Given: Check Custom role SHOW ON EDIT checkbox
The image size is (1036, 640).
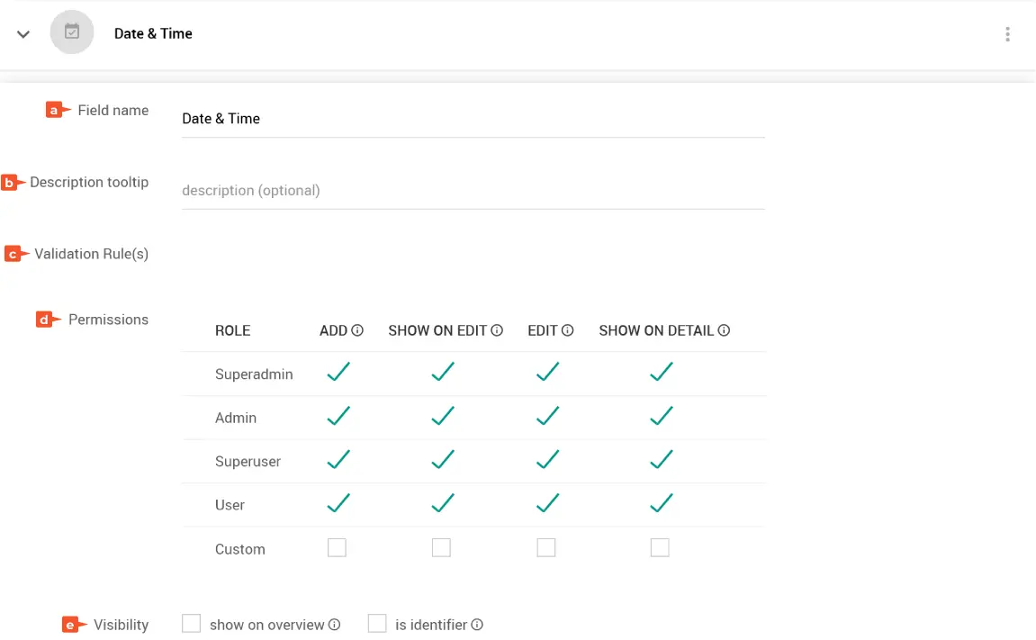Looking at the screenshot, I should (441, 547).
